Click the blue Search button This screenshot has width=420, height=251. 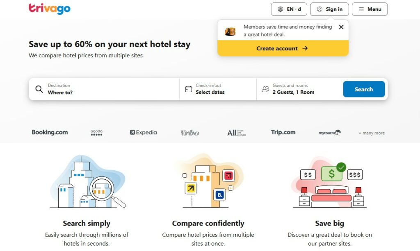[x=363, y=88]
